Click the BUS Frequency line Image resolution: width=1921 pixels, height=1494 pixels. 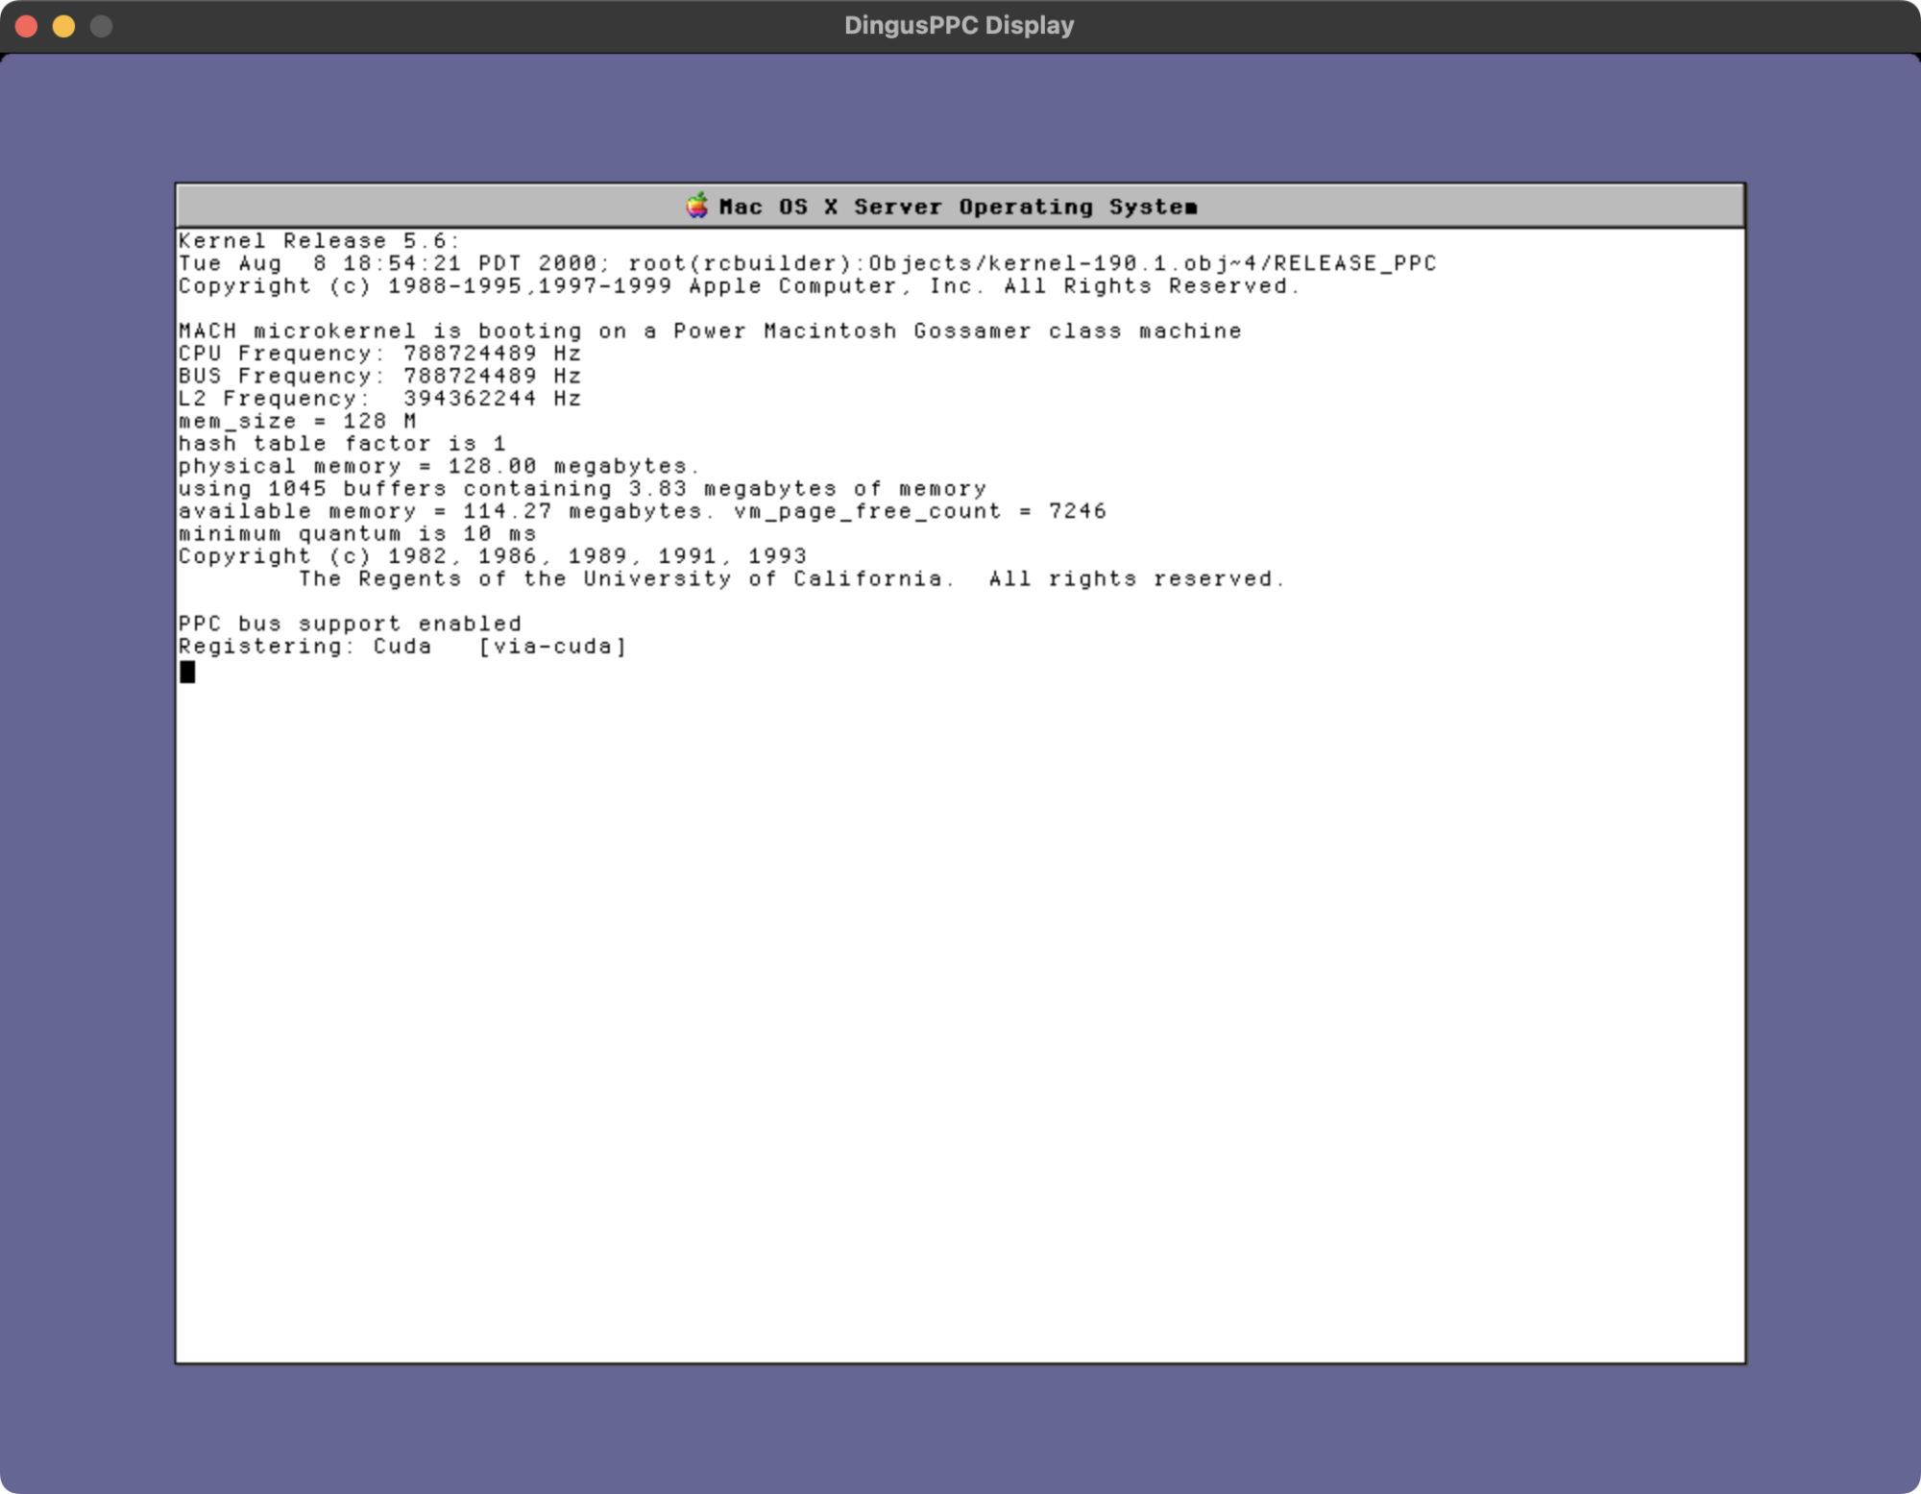pyautogui.click(x=379, y=376)
